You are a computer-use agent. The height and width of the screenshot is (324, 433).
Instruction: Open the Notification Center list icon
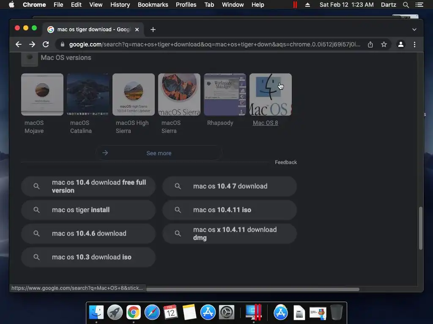coord(419,5)
